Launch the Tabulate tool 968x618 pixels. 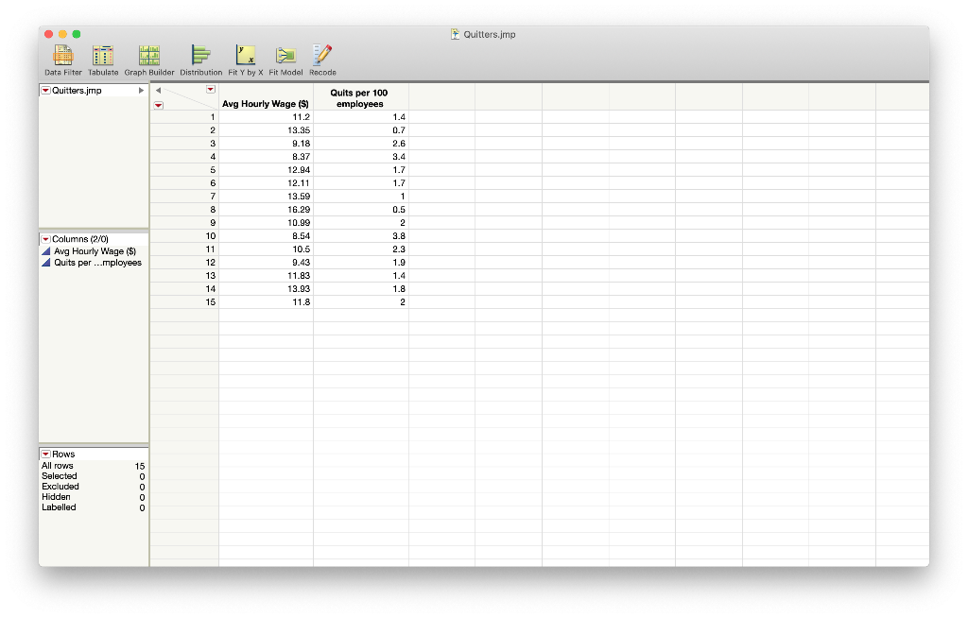pos(102,57)
